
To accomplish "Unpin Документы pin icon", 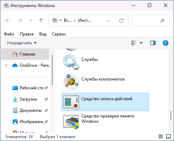I will click(x=46, y=110).
